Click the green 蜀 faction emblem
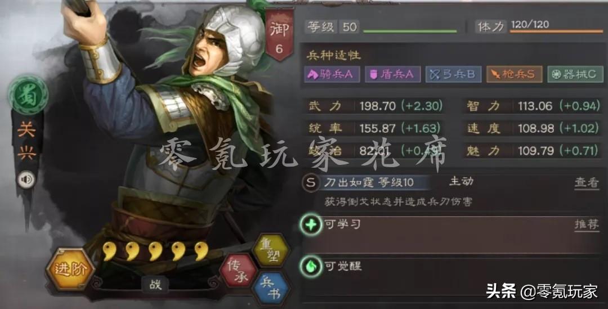 [28, 95]
